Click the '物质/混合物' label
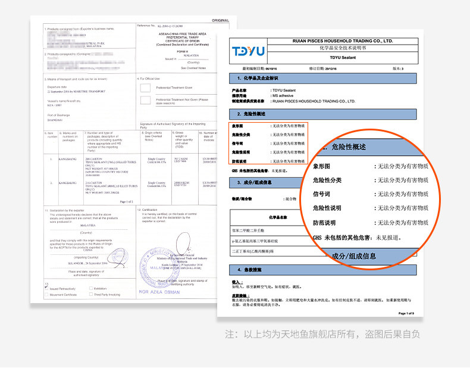Viewport: 470px width, 368px height. coord(242,199)
